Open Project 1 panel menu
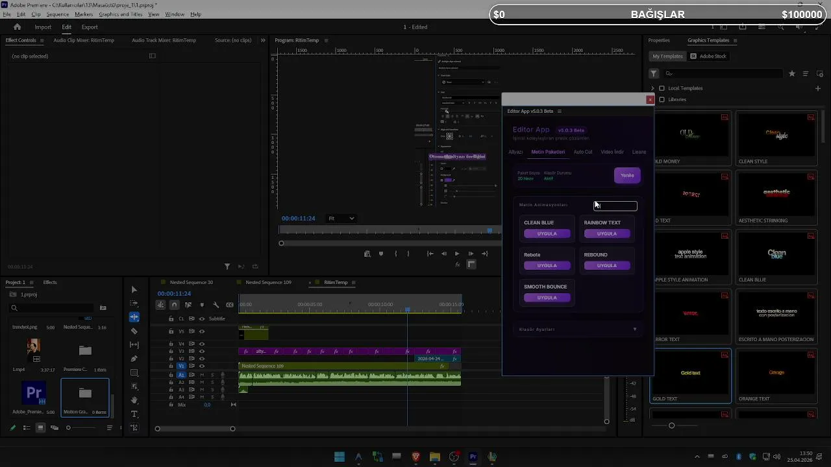 click(x=32, y=283)
